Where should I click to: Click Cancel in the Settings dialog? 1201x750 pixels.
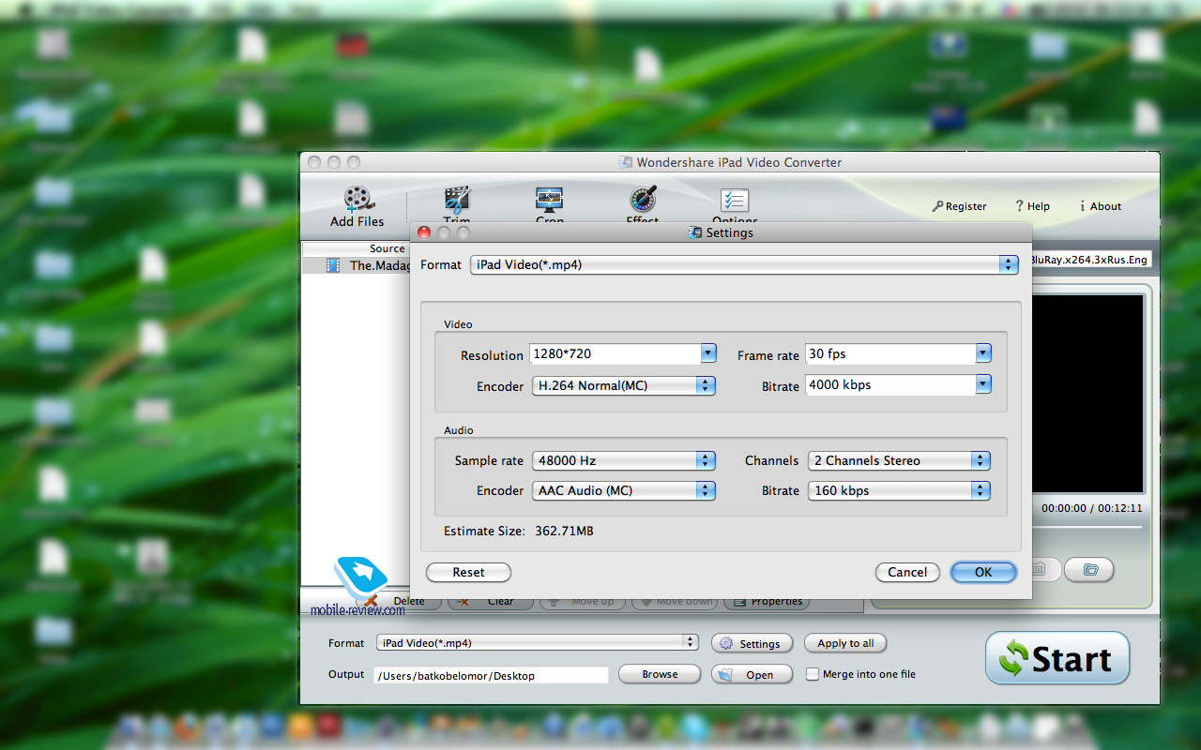(907, 572)
